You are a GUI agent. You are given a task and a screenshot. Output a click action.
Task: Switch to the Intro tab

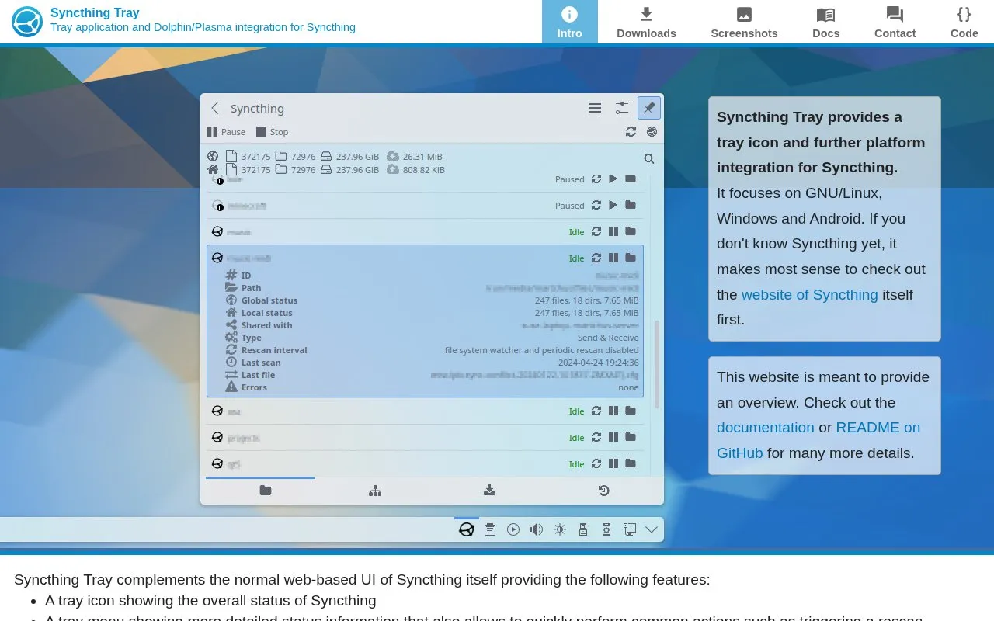click(570, 22)
